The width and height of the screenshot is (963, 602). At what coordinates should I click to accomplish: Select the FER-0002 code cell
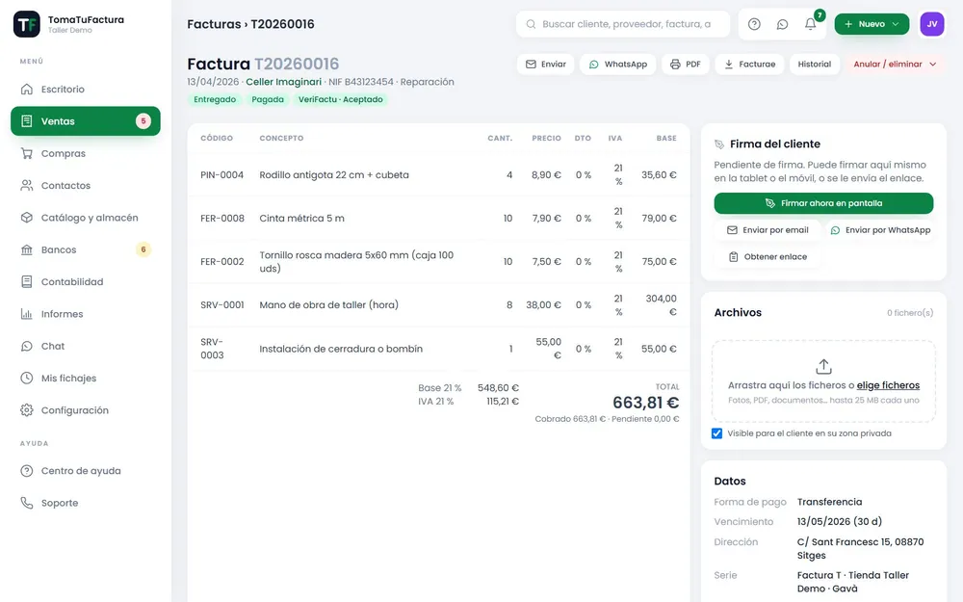coord(221,262)
